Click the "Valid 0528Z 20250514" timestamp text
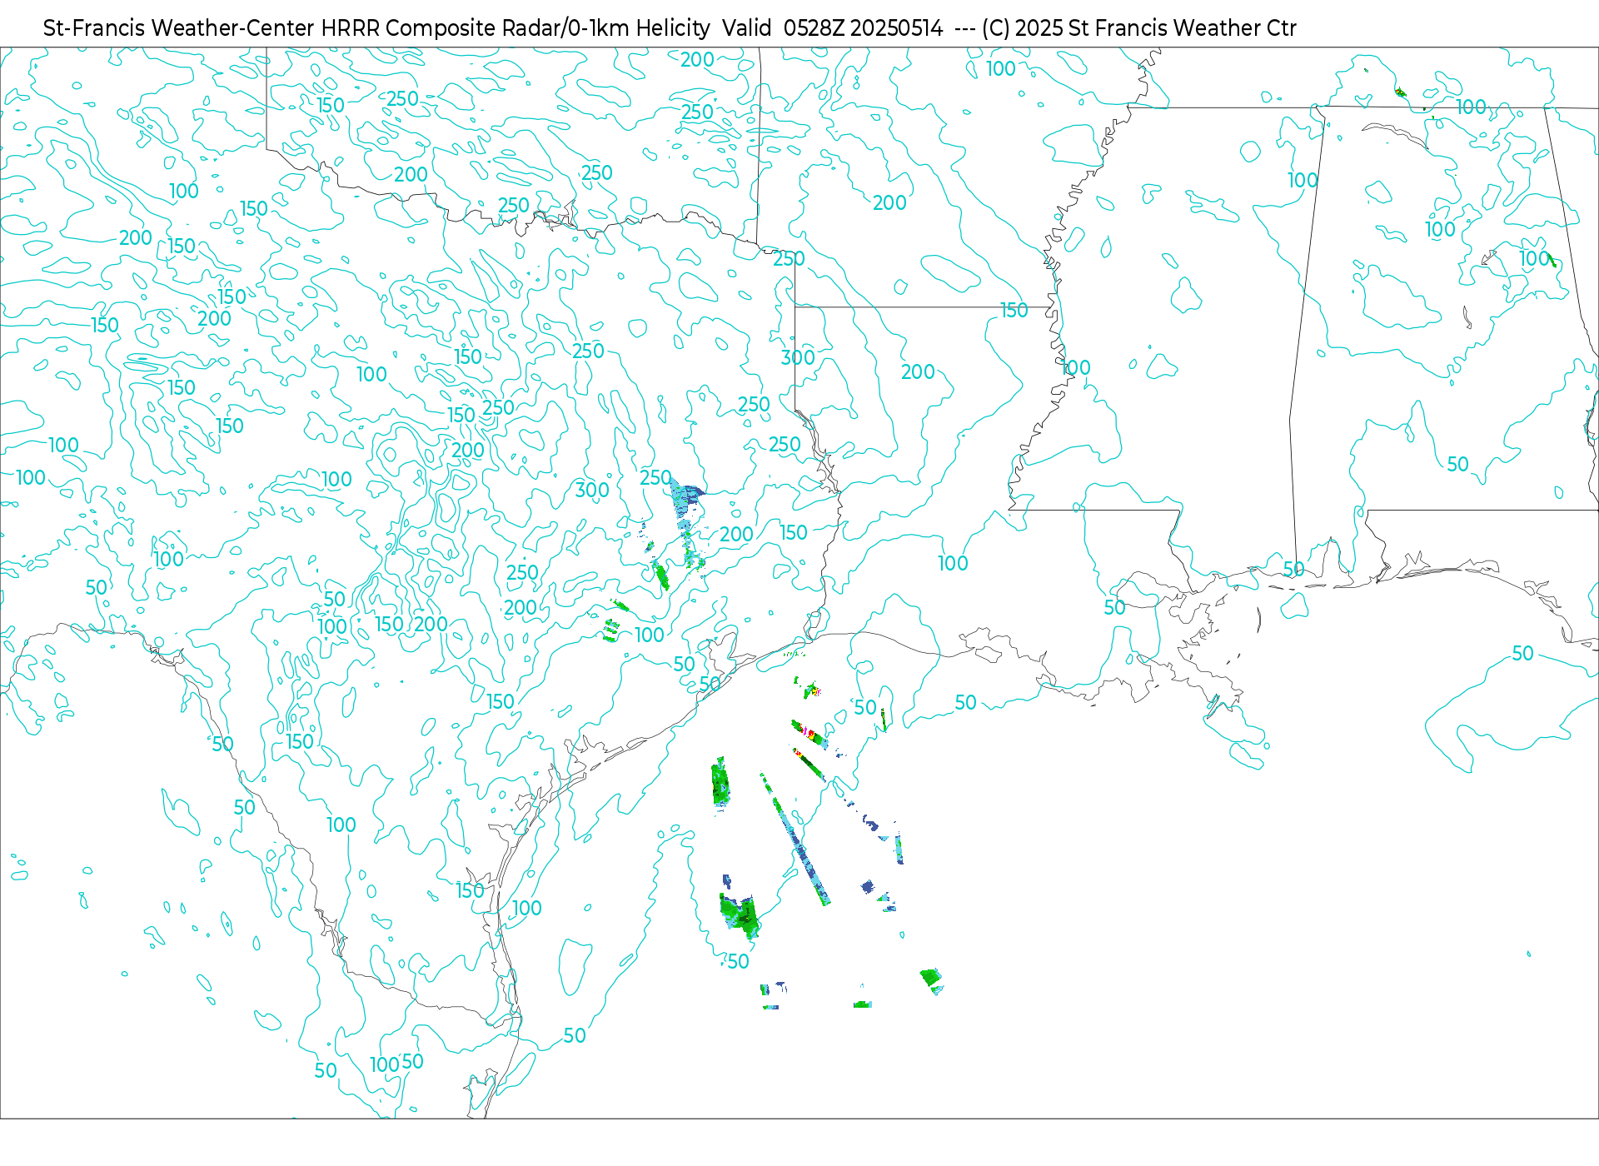The height and width of the screenshot is (1166, 1599). (x=833, y=28)
